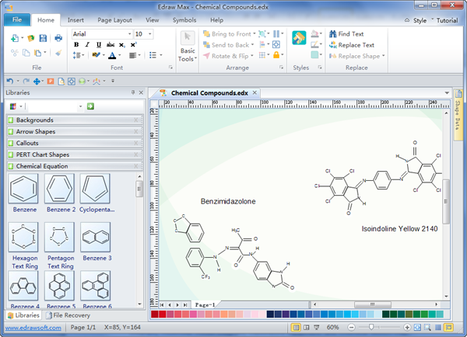Toggle Underline text formatting
The height and width of the screenshot is (337, 467).
pos(98,45)
